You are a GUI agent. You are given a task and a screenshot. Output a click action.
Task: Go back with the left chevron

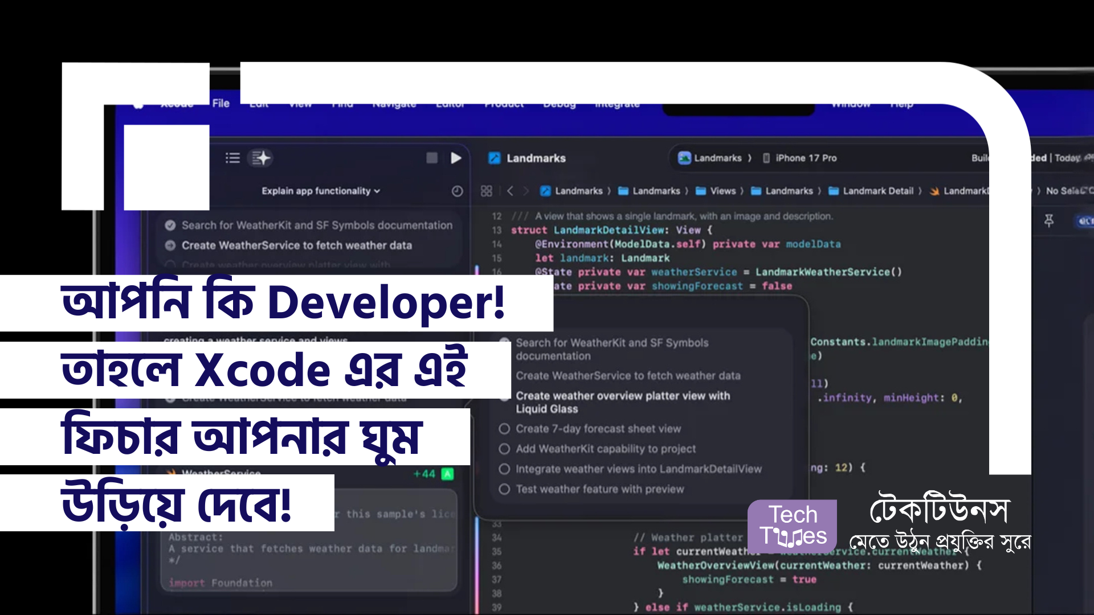510,191
